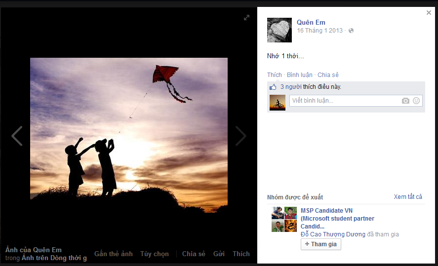Click the globe privacy icon
This screenshot has height=266, width=438.
coord(351,31)
